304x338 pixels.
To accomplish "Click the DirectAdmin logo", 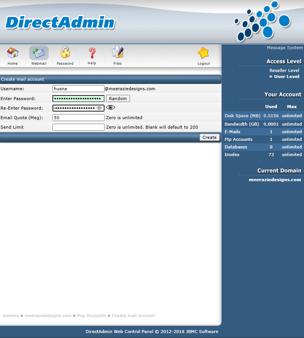I will tap(60, 22).
